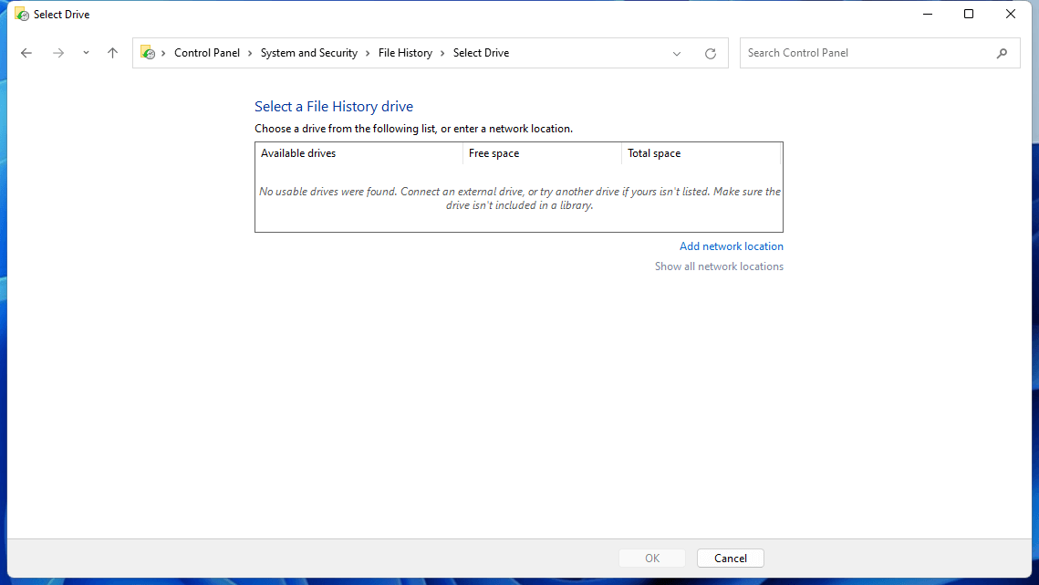Open System and Security breadcrumb
This screenshot has height=585, width=1039.
point(309,53)
